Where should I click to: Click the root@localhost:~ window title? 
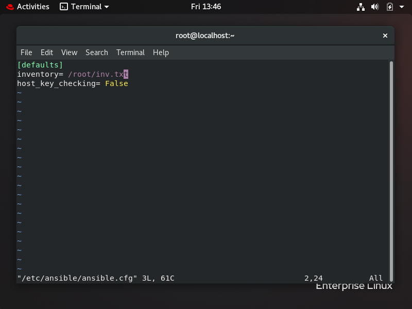coord(205,36)
